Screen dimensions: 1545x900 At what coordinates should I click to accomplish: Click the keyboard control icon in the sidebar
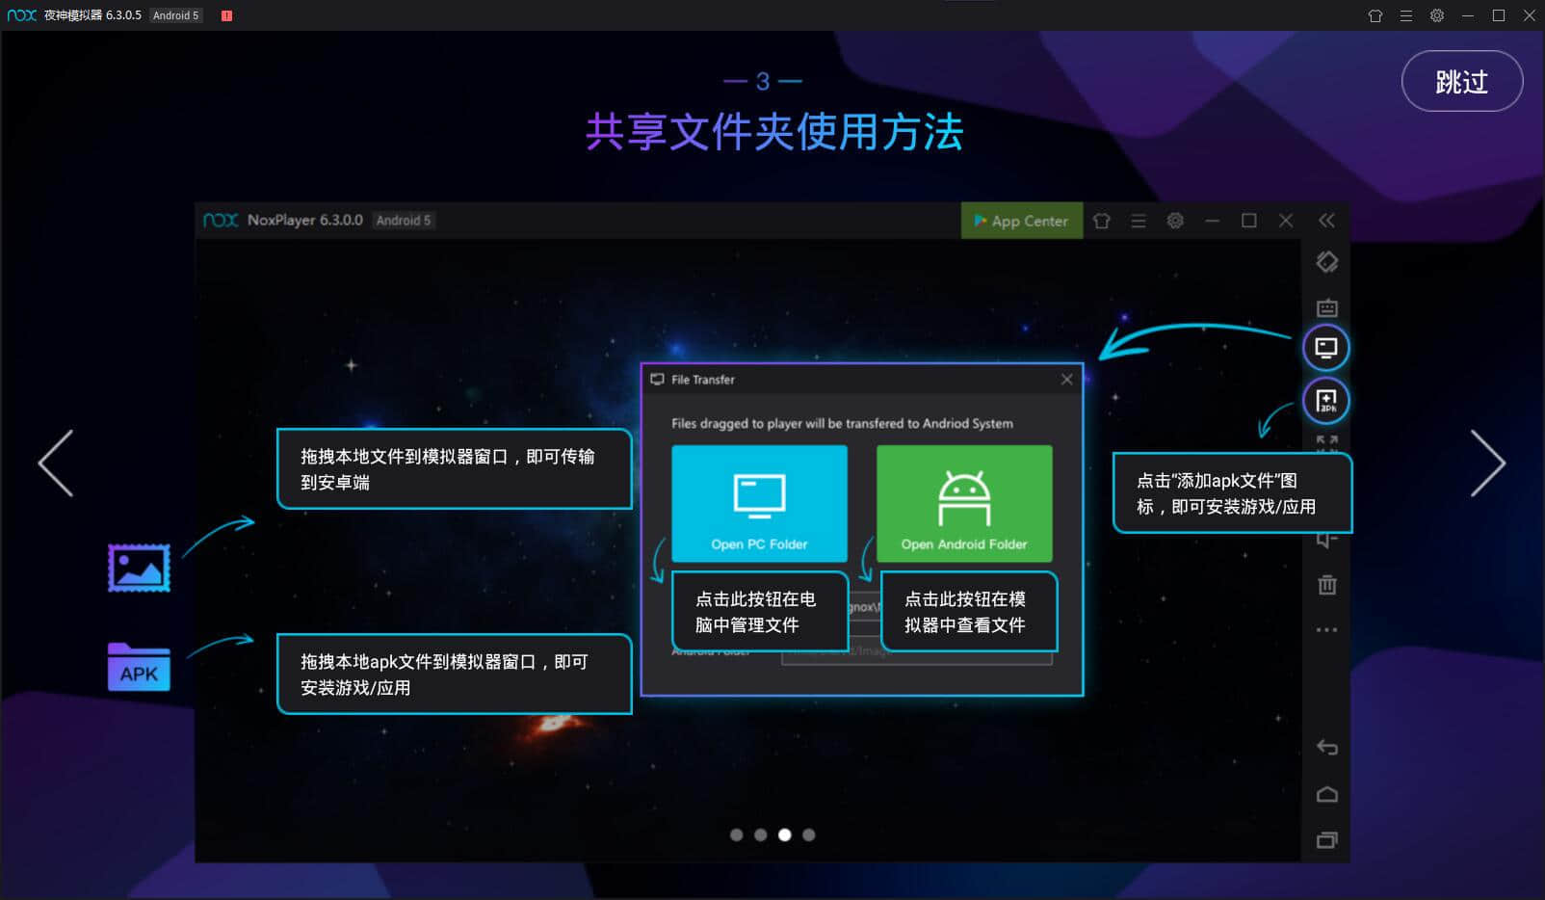click(x=1326, y=307)
